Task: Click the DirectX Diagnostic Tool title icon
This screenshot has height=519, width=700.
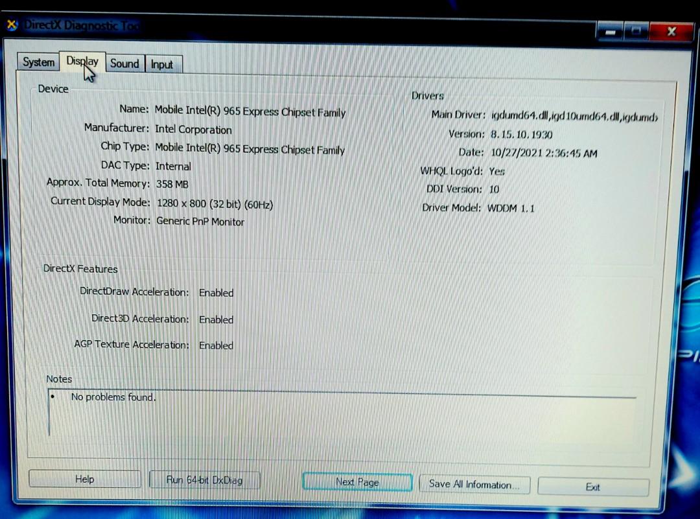Action: pos(12,25)
